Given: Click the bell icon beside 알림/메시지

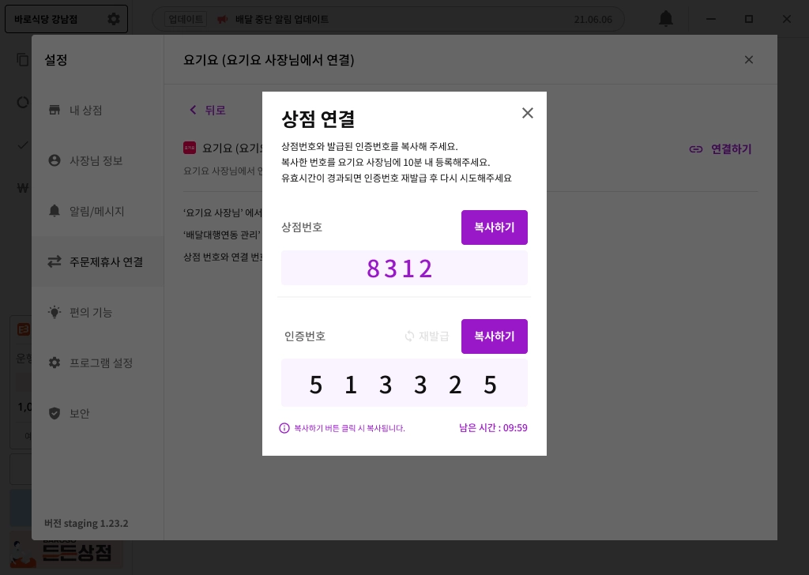Looking at the screenshot, I should point(55,211).
